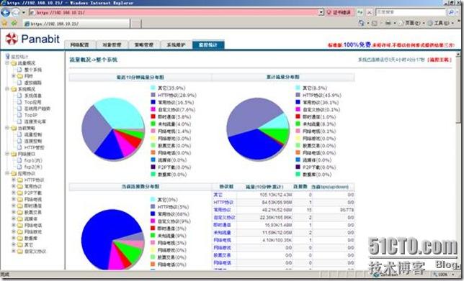Click the folder icon beside 流媒体 in tree
The image size is (464, 281).
click(20, 218)
